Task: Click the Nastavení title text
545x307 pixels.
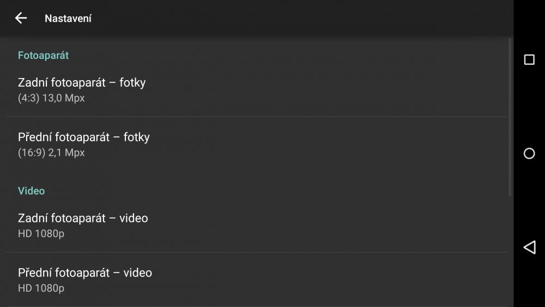Action: (68, 19)
